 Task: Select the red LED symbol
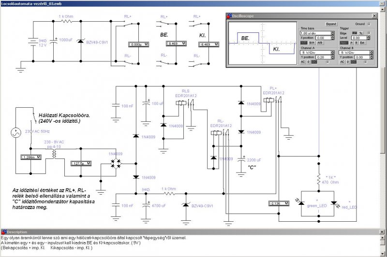pos(335,204)
